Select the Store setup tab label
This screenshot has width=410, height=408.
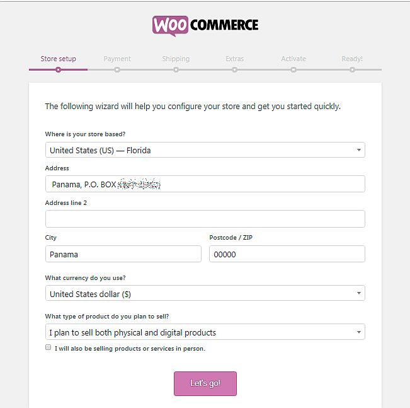coord(59,59)
